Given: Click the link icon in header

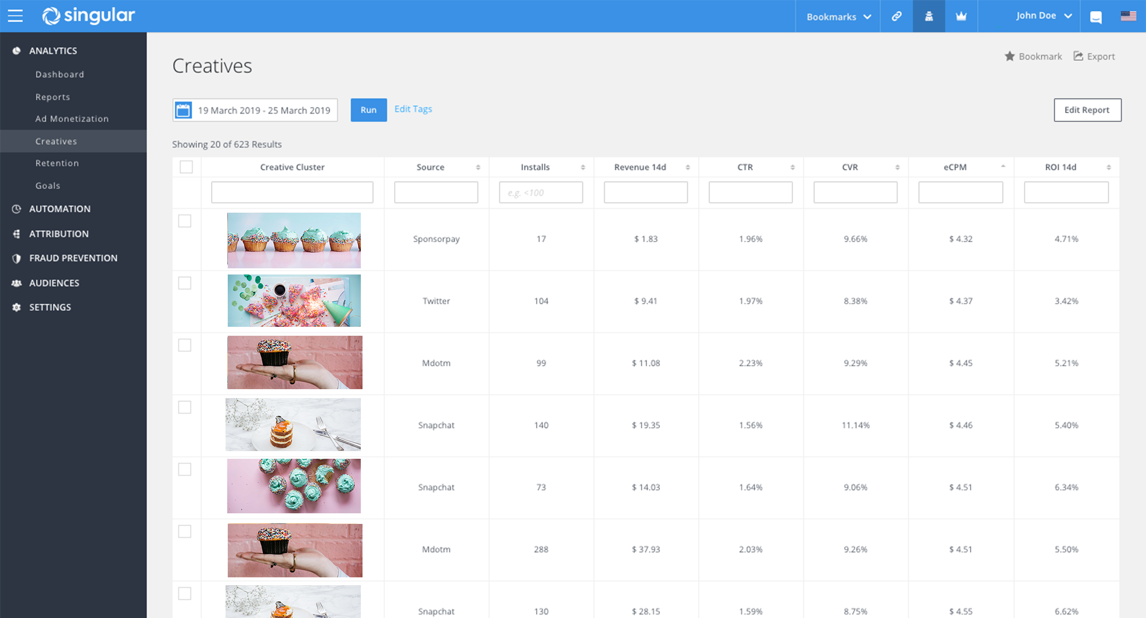Looking at the screenshot, I should (x=897, y=16).
